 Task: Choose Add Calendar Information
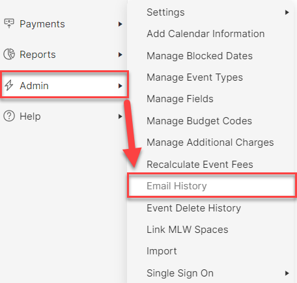206,34
